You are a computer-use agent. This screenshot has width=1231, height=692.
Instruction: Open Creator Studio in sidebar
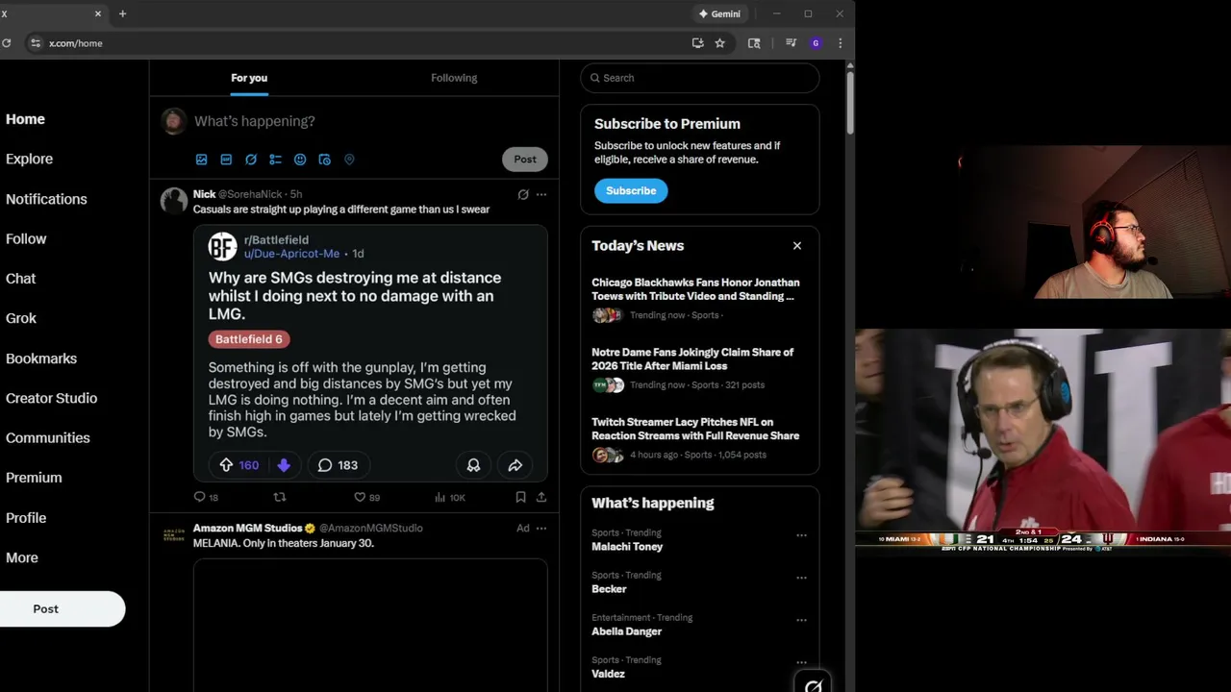(x=51, y=398)
